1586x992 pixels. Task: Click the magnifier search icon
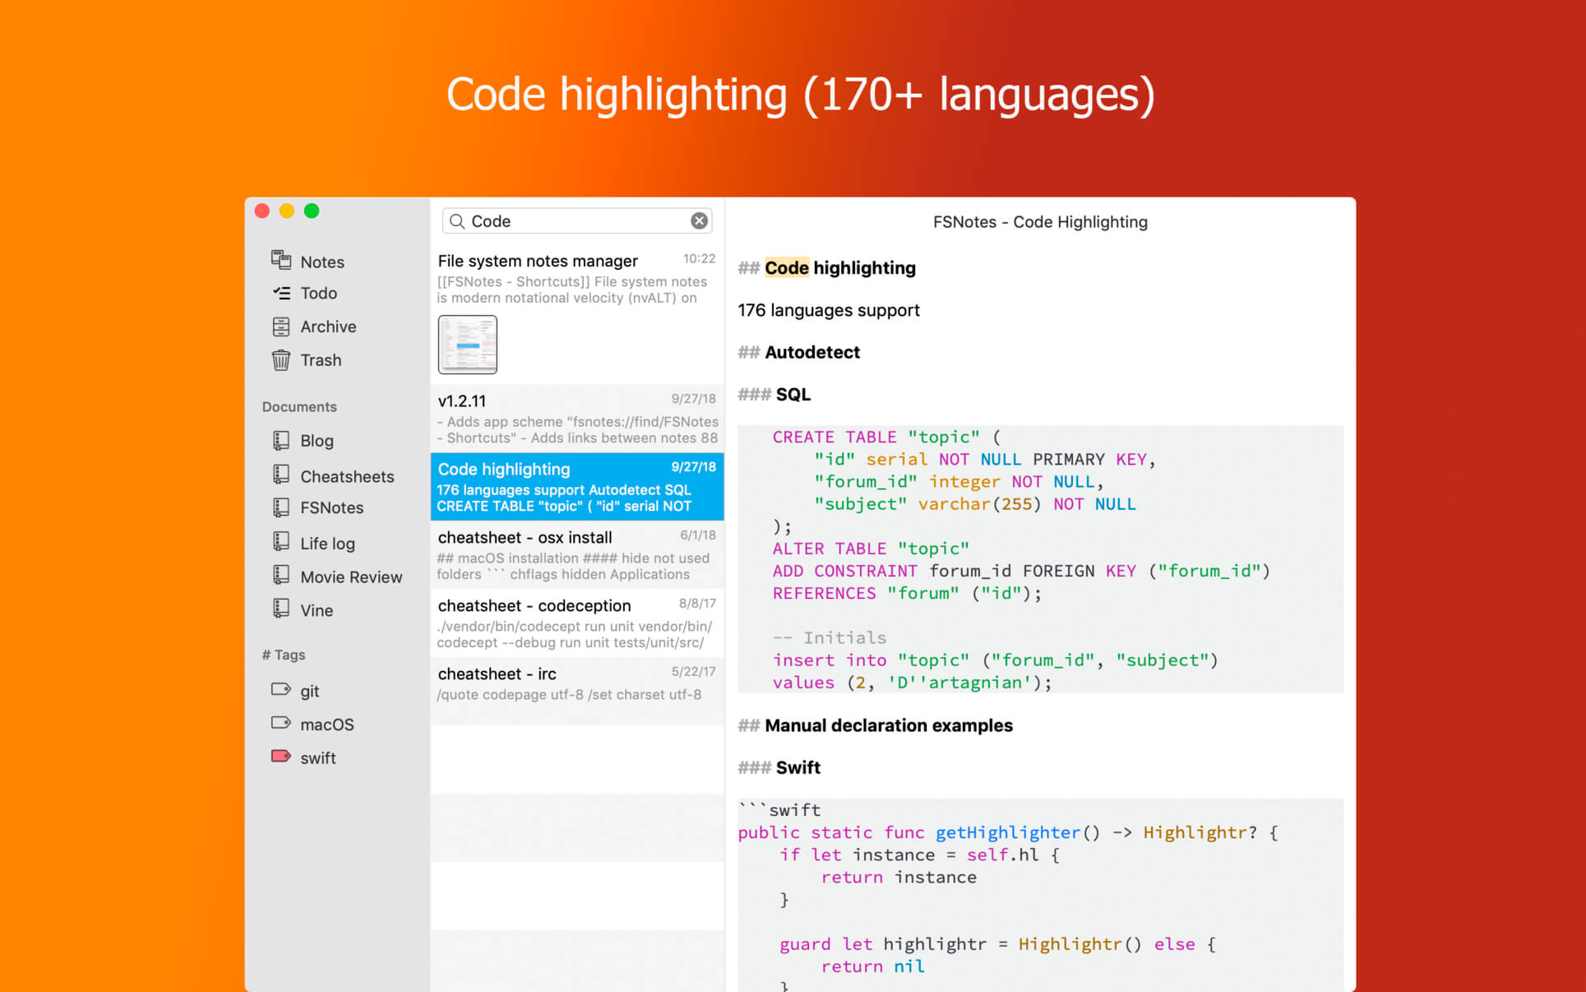pyautogui.click(x=457, y=221)
